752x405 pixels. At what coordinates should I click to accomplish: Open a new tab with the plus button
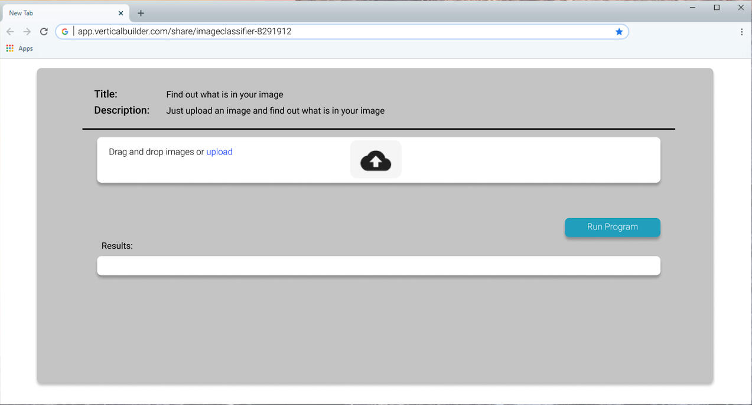pos(141,13)
